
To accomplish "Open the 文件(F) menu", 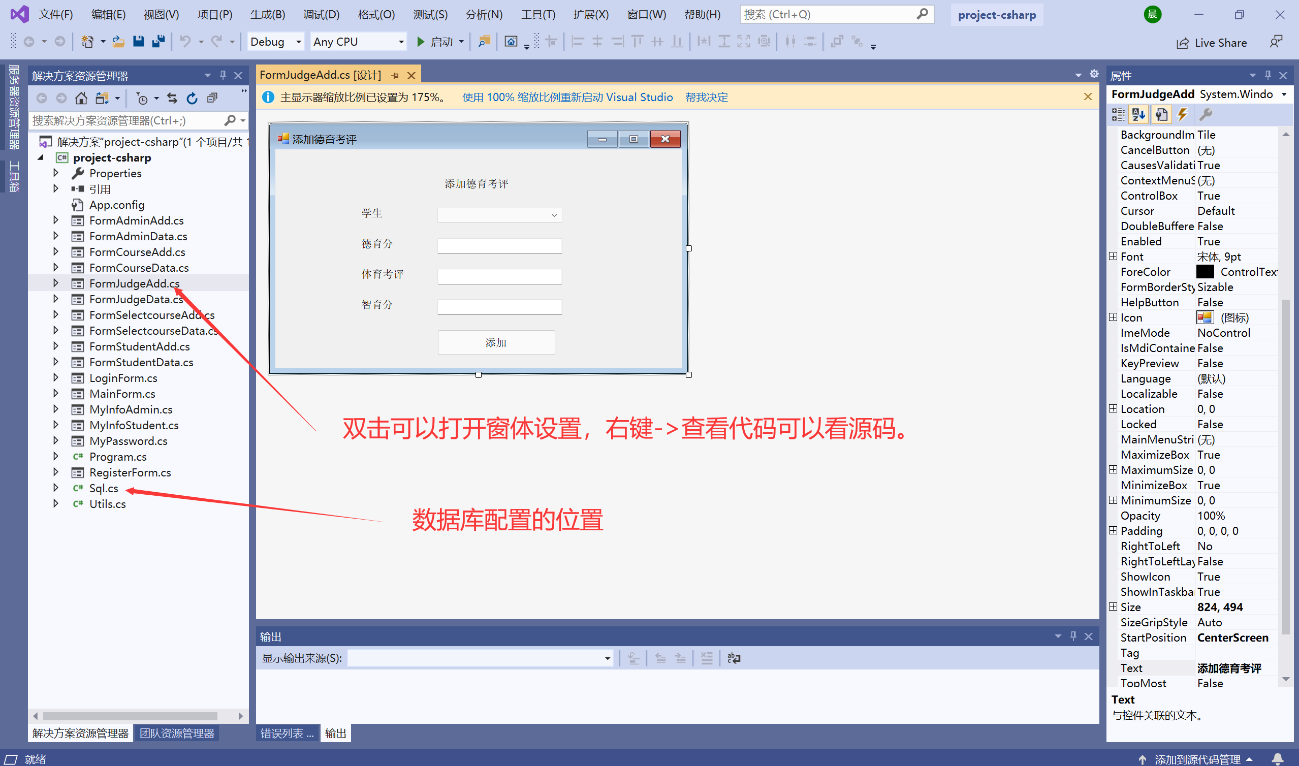I will click(56, 14).
